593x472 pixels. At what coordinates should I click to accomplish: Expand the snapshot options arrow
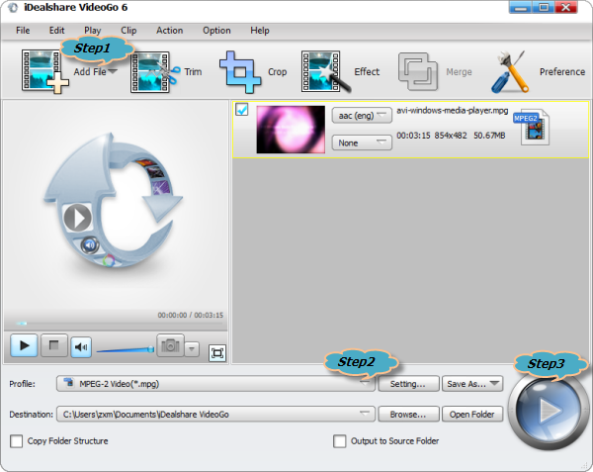pyautogui.click(x=192, y=349)
